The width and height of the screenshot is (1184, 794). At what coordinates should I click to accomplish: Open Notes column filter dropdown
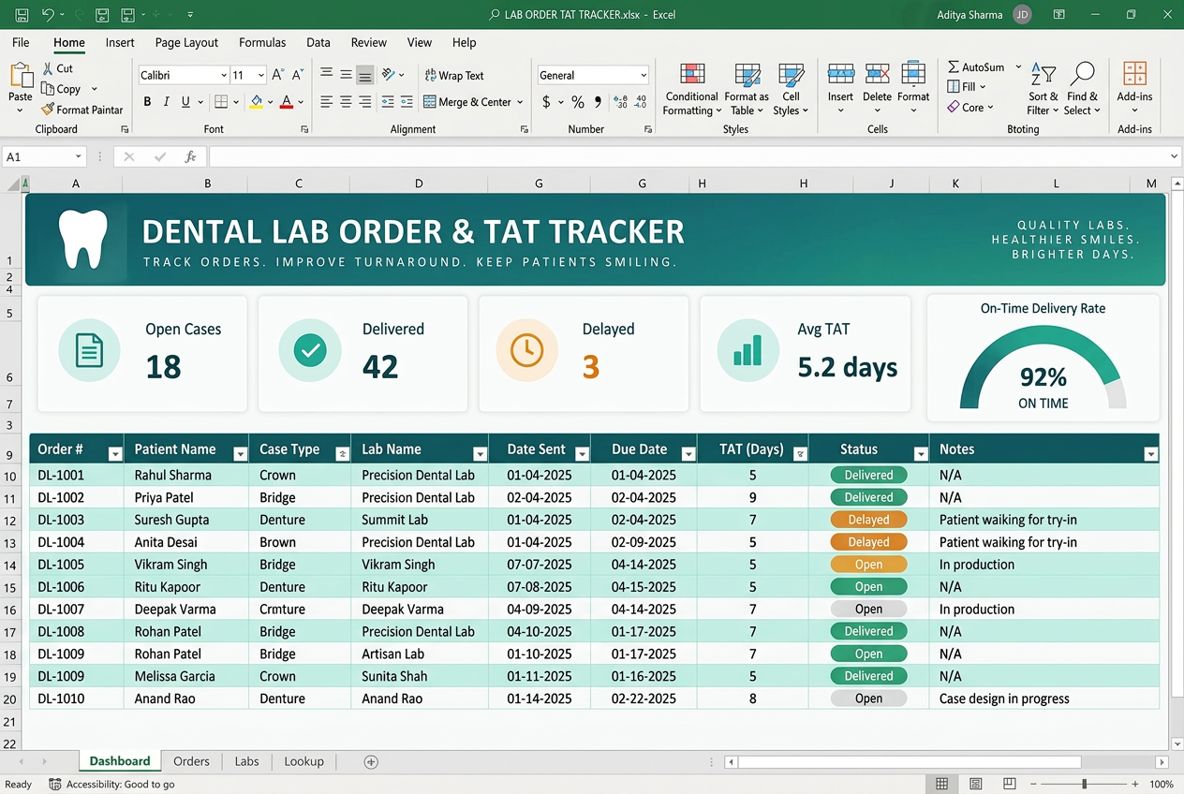tap(1151, 454)
